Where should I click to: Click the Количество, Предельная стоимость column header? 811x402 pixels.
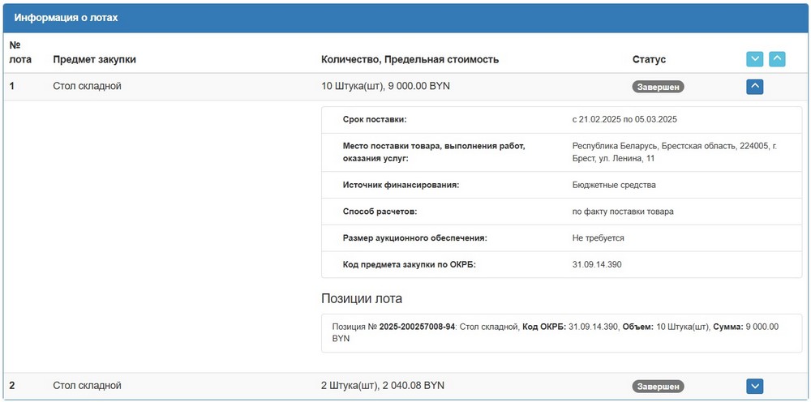(x=410, y=59)
